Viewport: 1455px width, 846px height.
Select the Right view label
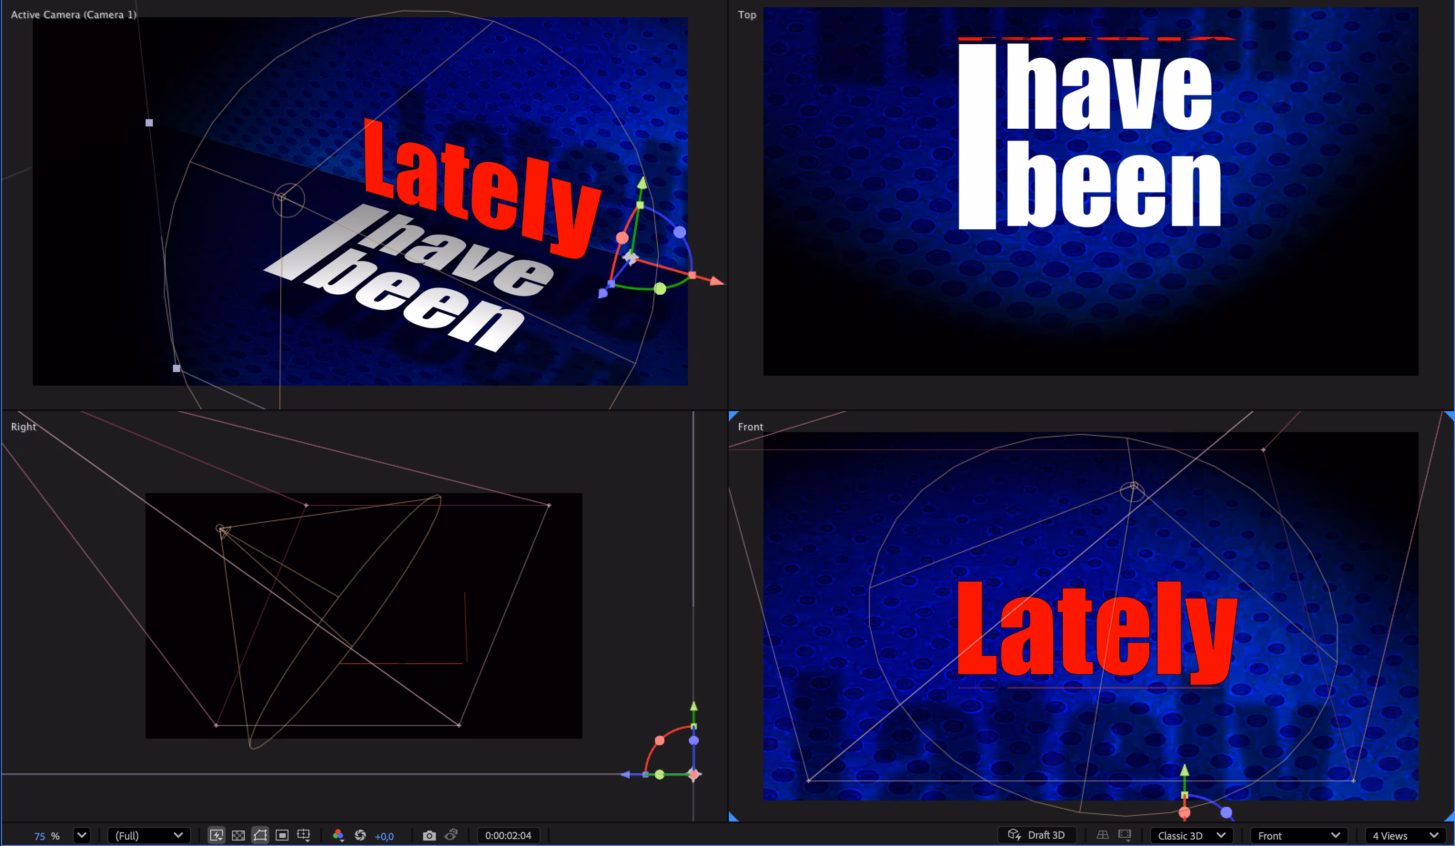[x=23, y=427]
